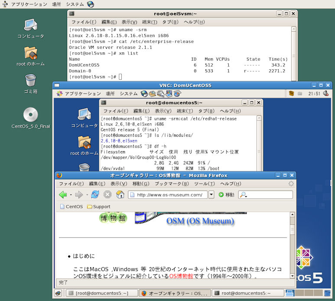This screenshot has width=335, height=301.
Task: Click the 'Oracle VM server release 2.1.1' text
Action: pos(111,47)
